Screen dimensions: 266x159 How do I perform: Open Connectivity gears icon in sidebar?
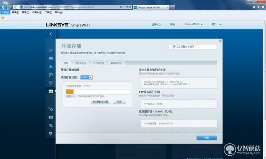tap(51, 109)
